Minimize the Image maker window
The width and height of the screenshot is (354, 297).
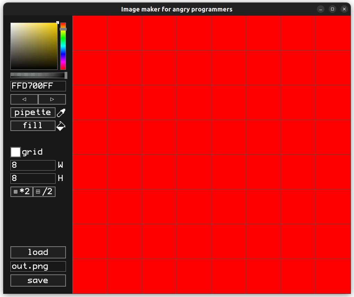point(321,9)
